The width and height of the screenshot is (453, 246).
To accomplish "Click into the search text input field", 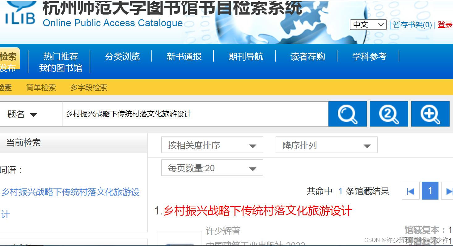I will tap(195, 114).
